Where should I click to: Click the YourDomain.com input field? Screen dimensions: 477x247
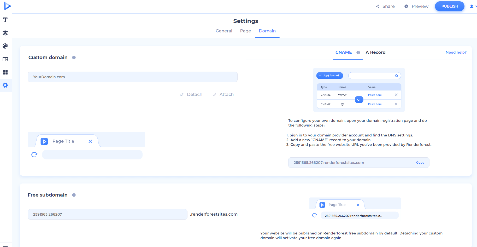point(132,77)
